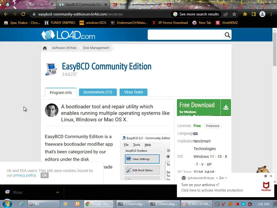This screenshot has height=208, width=277.
Task: Click the reviewer's portrait photo
Action: 52,110
